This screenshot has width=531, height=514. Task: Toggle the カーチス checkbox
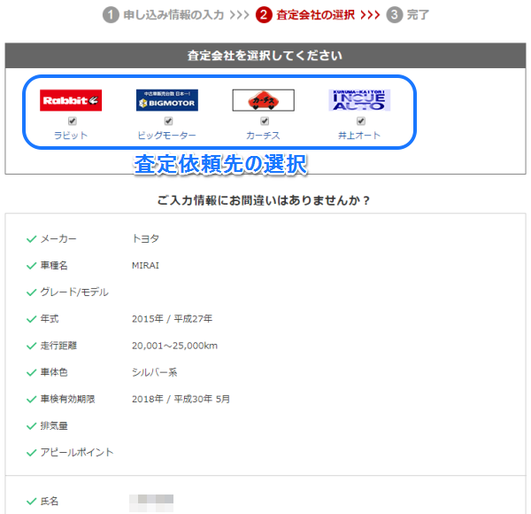pyautogui.click(x=265, y=121)
